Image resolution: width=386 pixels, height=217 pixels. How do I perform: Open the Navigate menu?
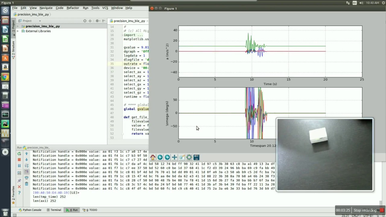(x=46, y=8)
